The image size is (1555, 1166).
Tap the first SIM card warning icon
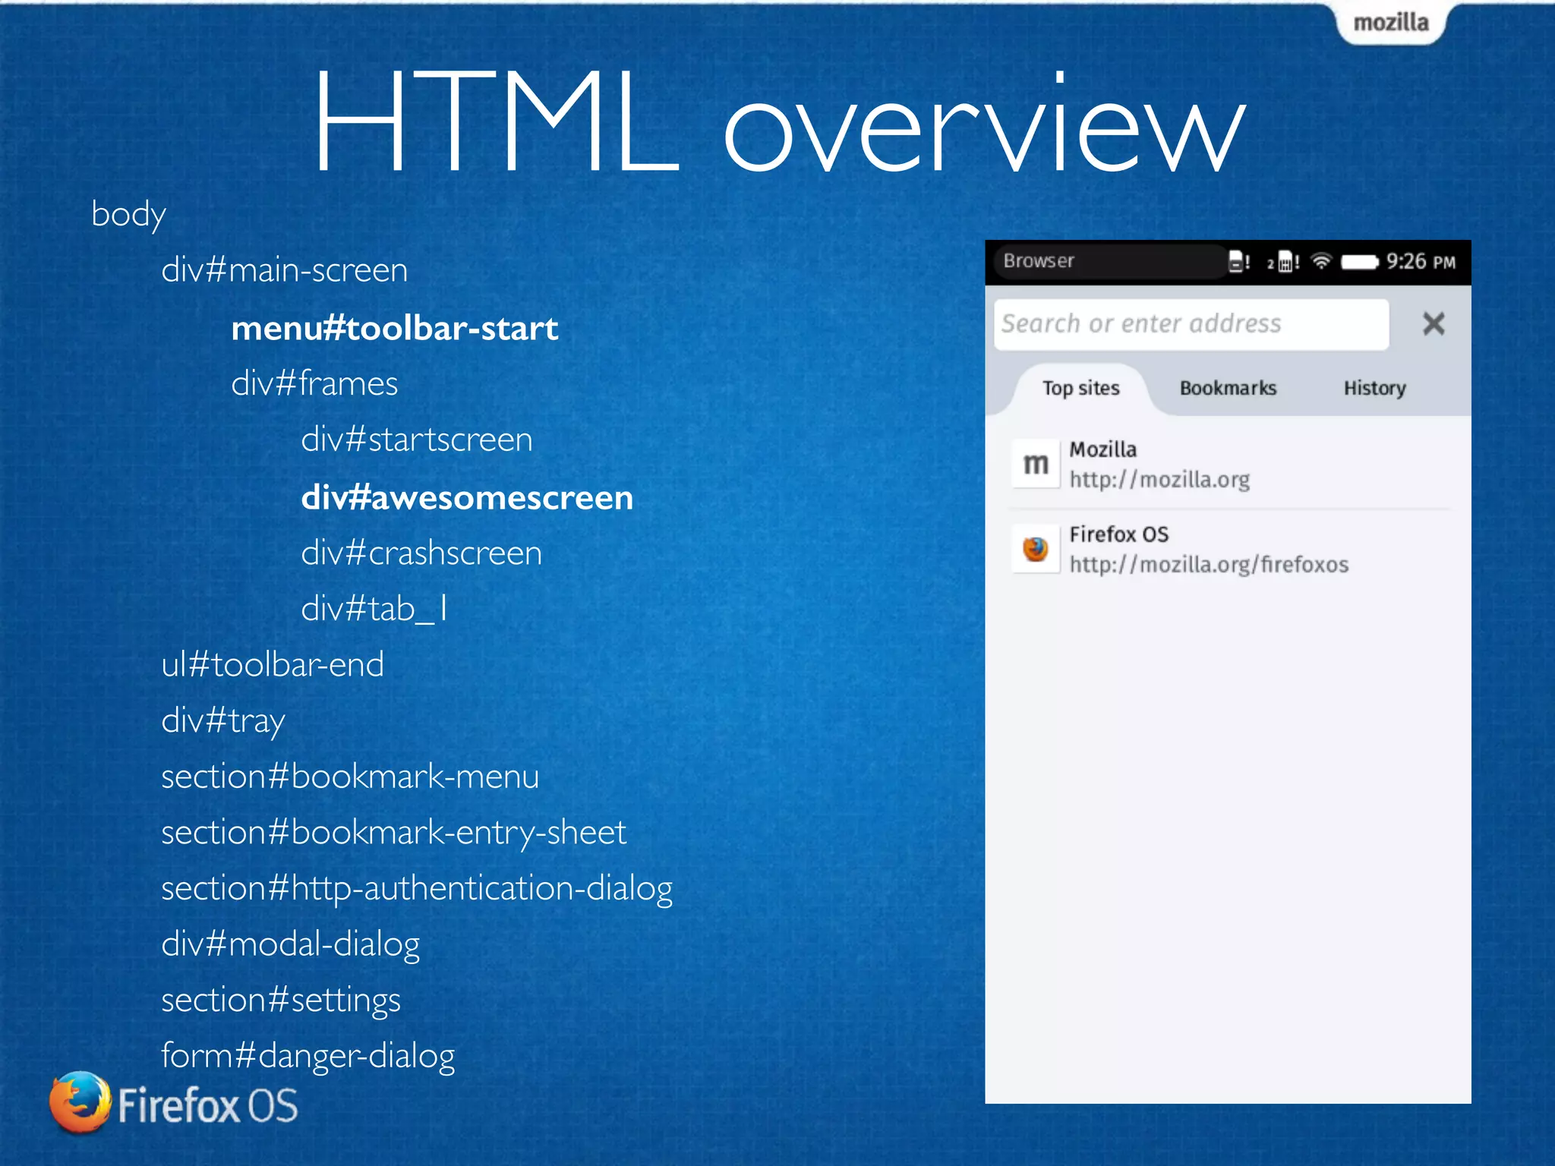click(1239, 262)
